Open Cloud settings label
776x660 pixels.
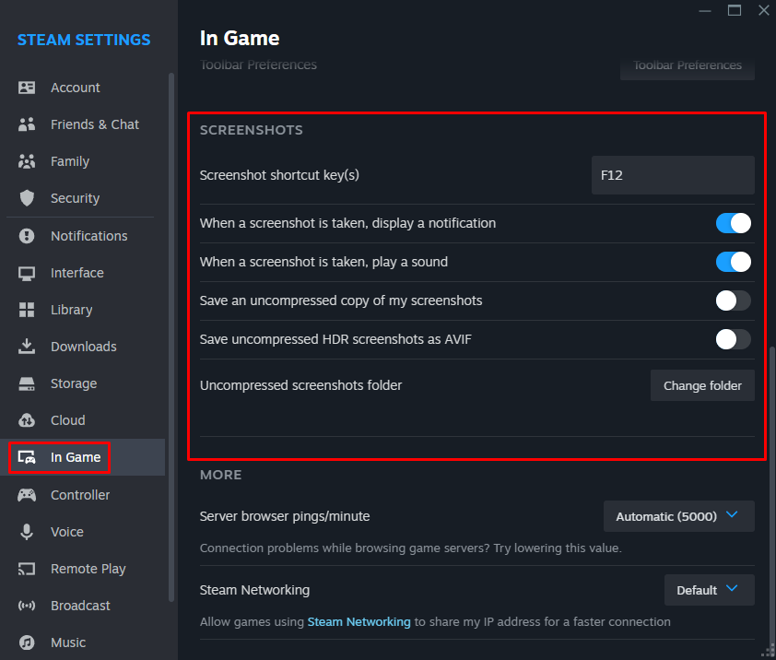tap(68, 420)
